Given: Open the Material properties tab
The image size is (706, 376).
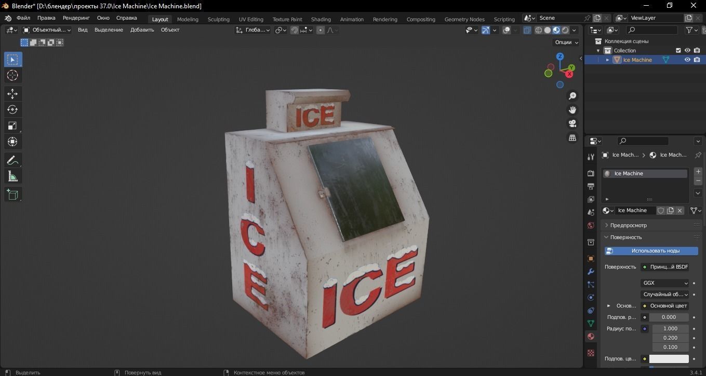Looking at the screenshot, I should click(591, 336).
